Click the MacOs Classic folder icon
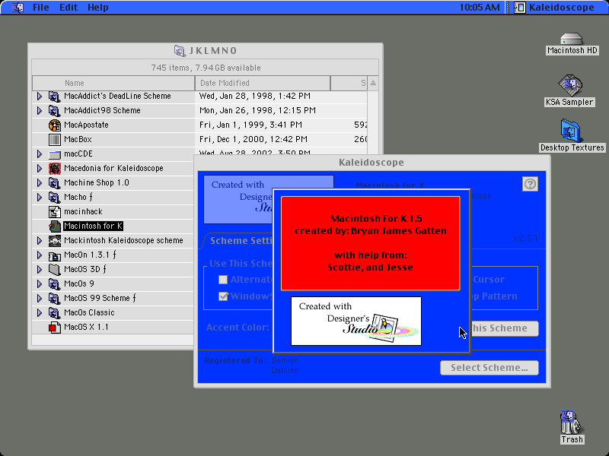This screenshot has width=609, height=456. pyautogui.click(x=54, y=312)
